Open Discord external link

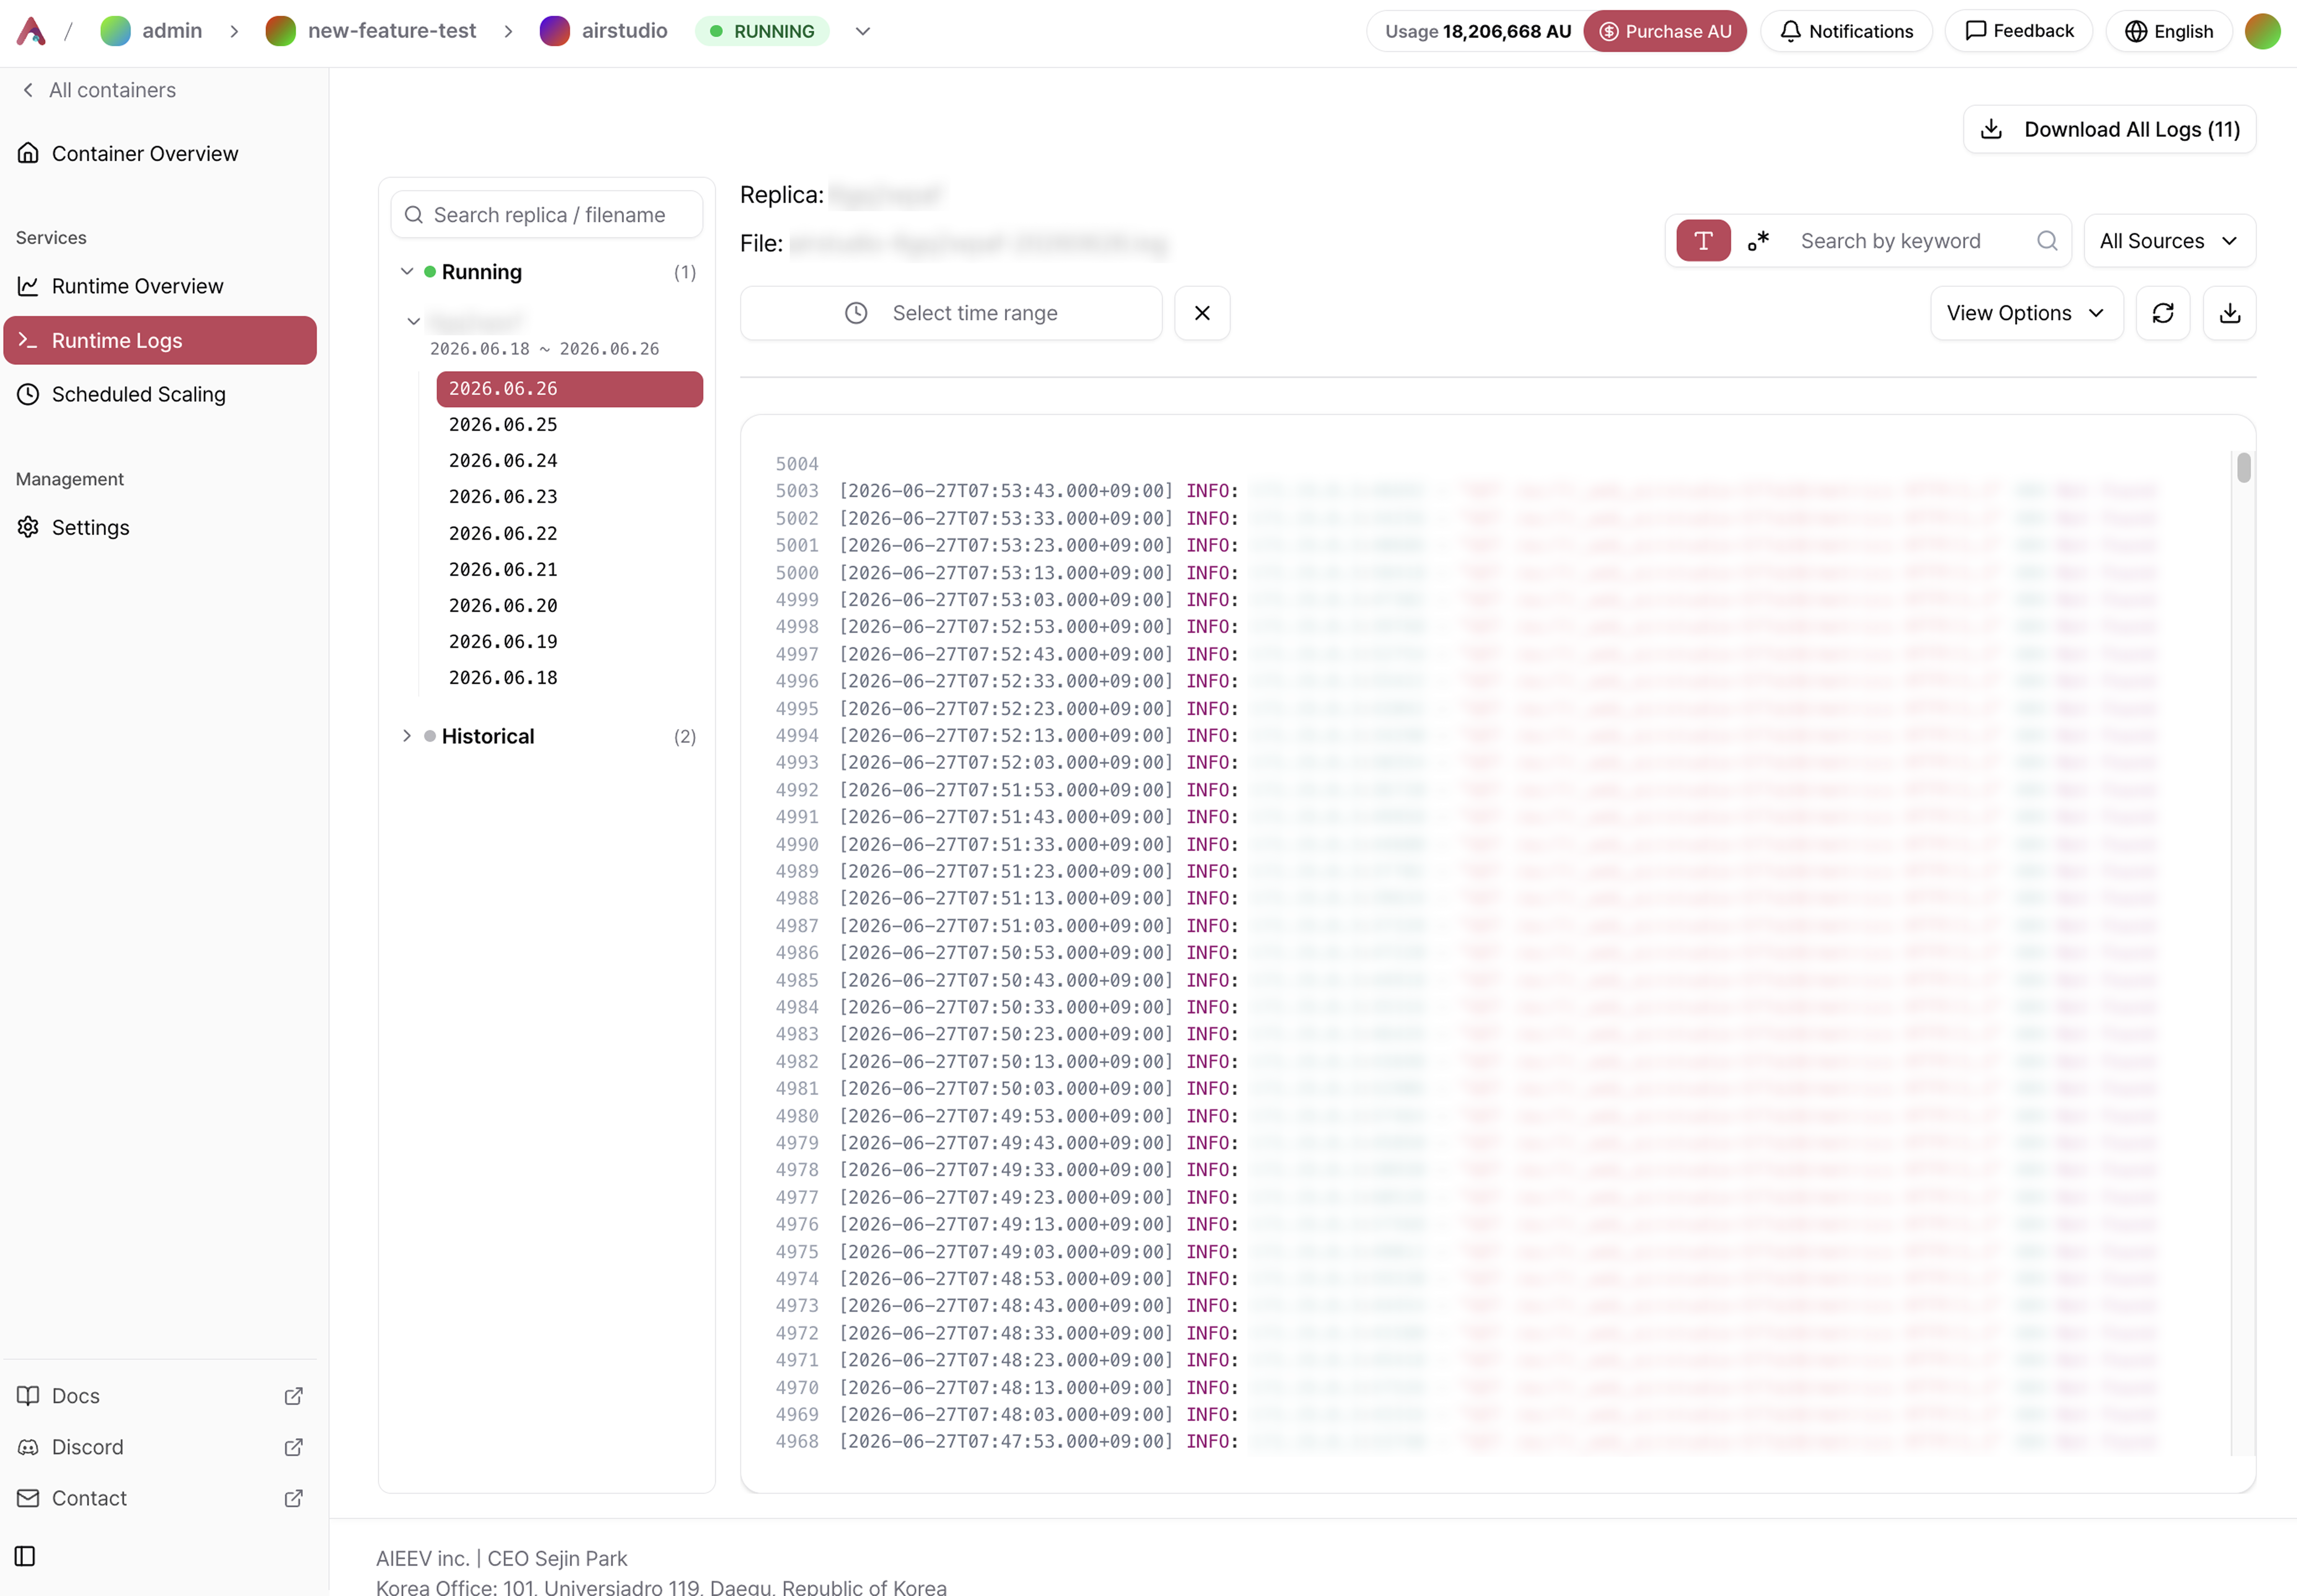(x=160, y=1447)
